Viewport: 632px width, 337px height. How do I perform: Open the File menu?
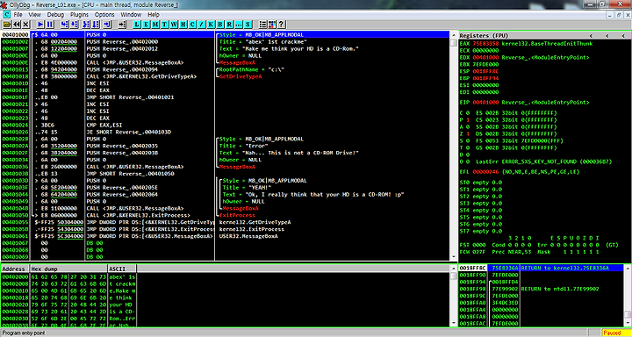(18, 15)
